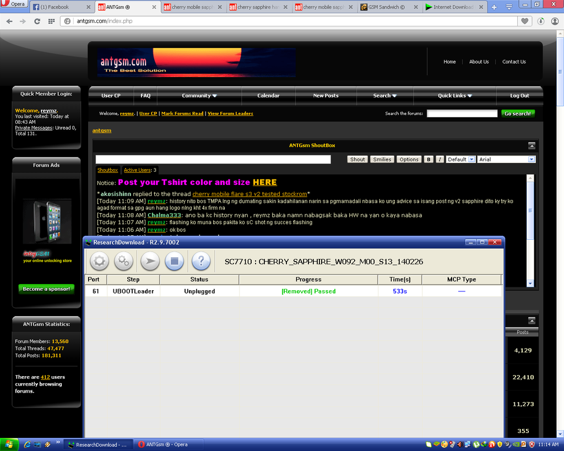564x451 pixels.
Task: Open the Arial font dropdown
Action: [x=506, y=159]
